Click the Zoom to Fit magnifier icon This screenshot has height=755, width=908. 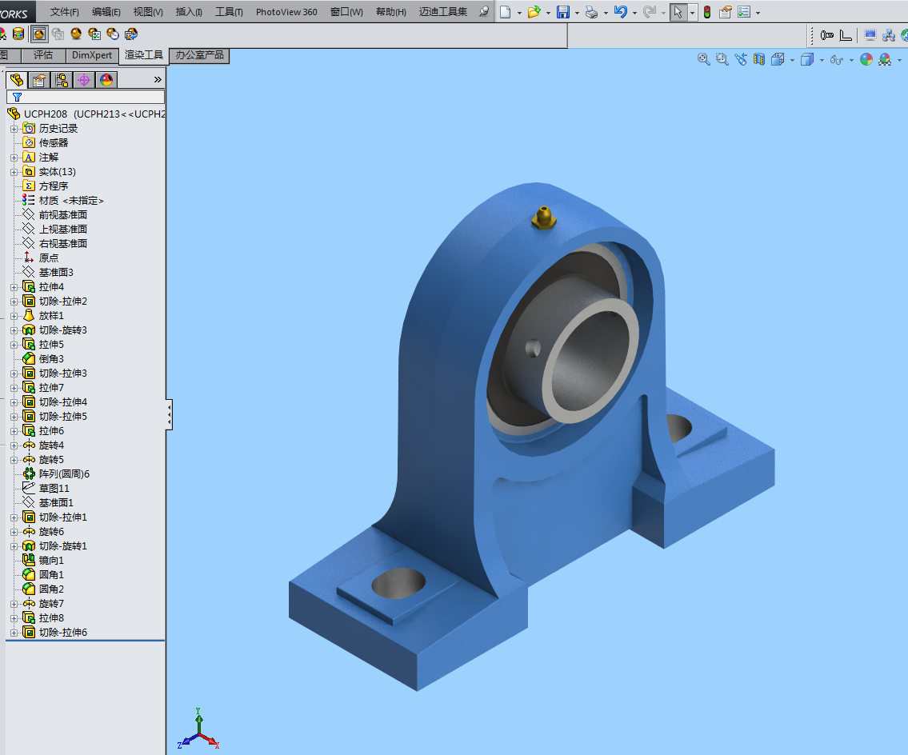(x=704, y=59)
